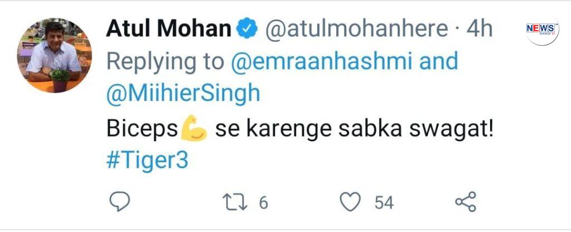
Task: Click the reply speech bubble icon
Action: coord(119,202)
